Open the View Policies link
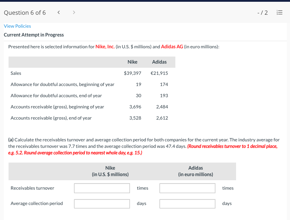 [17, 26]
